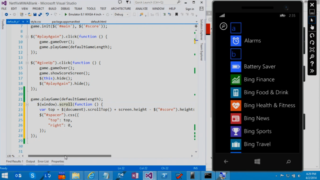Open the Solution Explorer side tab
Viewport: 320px width, 180px height.
[202, 30]
